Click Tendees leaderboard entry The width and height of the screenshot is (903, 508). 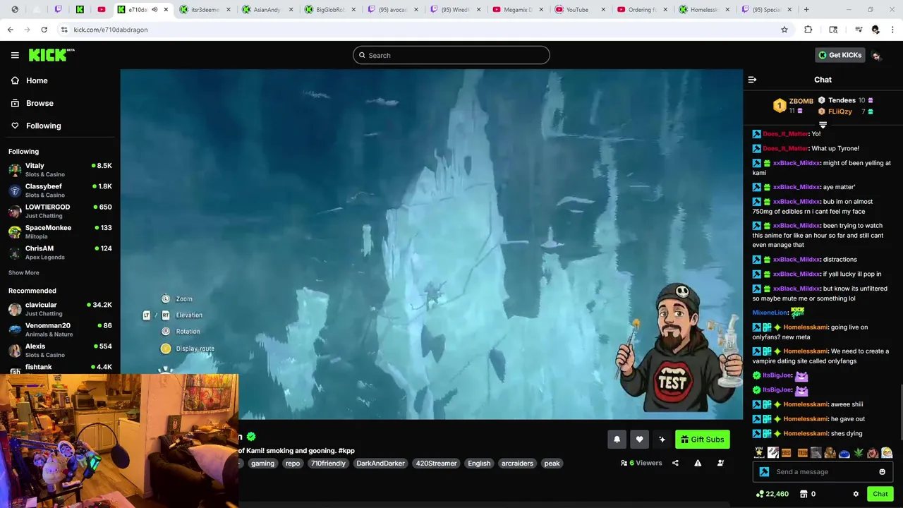point(847,100)
